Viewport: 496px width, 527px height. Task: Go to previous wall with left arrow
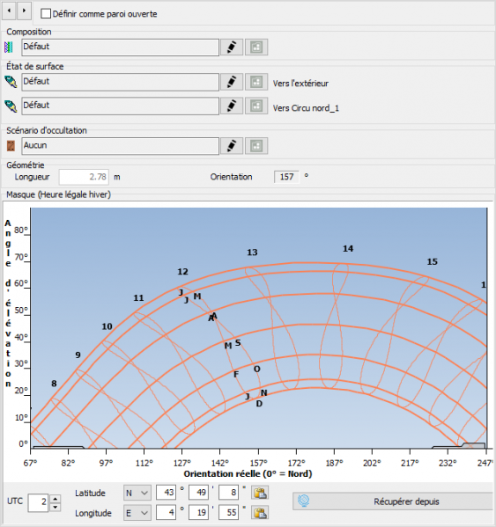tap(10, 11)
